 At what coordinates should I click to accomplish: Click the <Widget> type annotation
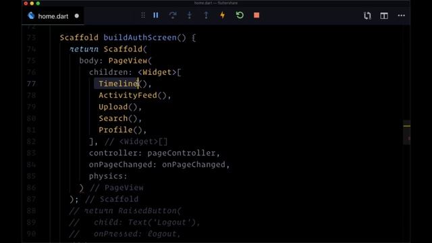point(157,72)
